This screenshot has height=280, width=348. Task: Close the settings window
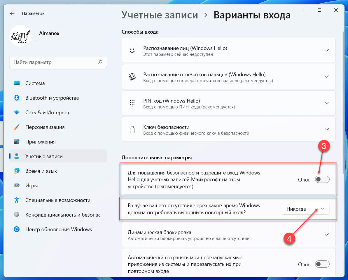336,10
